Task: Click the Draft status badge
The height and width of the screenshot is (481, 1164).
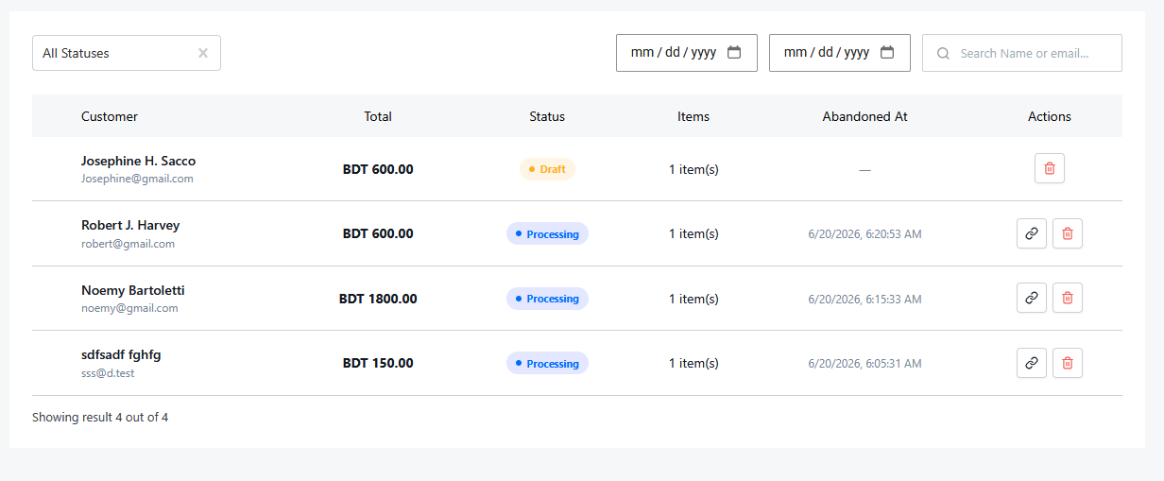Action: 547,169
